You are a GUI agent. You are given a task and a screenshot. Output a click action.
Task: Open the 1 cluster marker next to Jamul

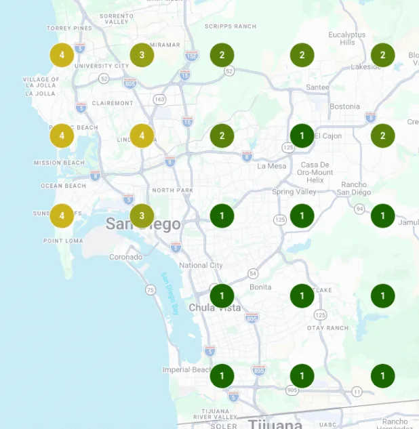[382, 216]
